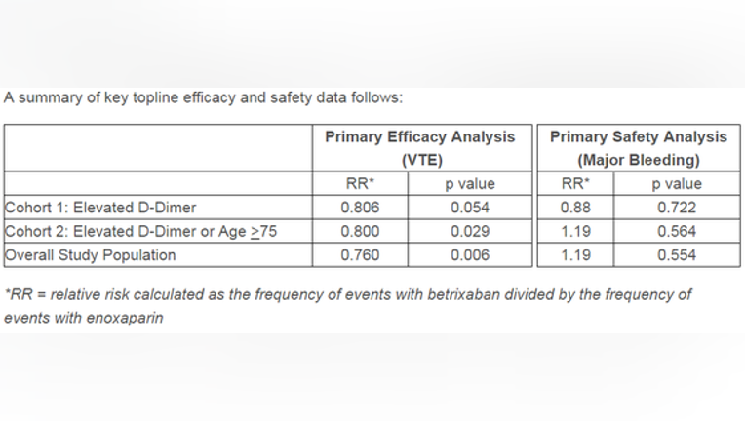Click the 0.029 p value cell
Viewport: 745px width, 421px height.
pos(470,231)
